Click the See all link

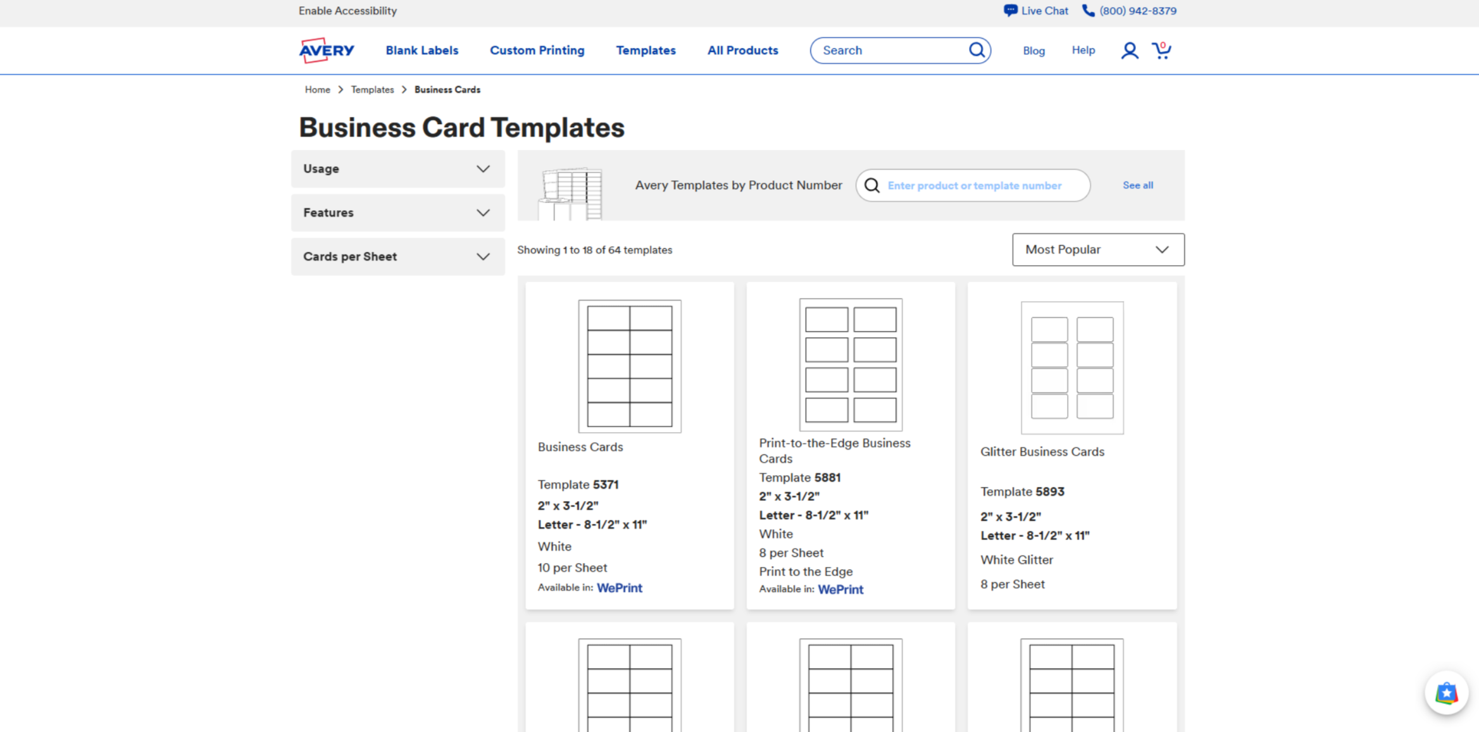pos(1137,185)
